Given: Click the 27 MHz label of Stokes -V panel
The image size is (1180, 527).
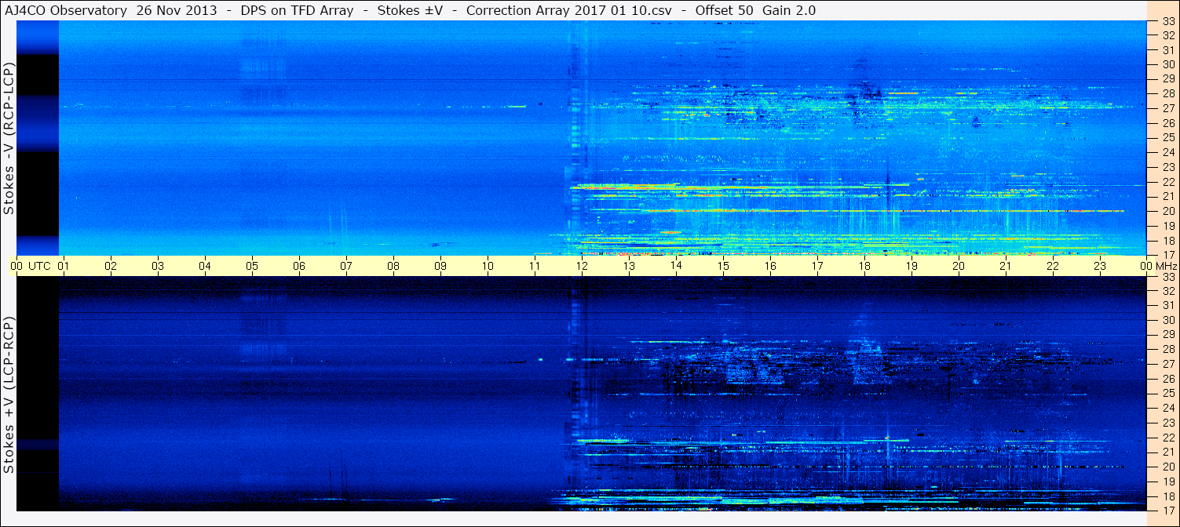Looking at the screenshot, I should (x=1168, y=109).
